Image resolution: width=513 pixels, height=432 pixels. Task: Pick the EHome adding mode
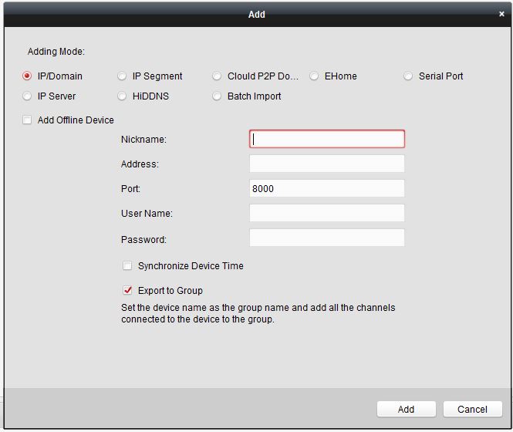point(315,76)
